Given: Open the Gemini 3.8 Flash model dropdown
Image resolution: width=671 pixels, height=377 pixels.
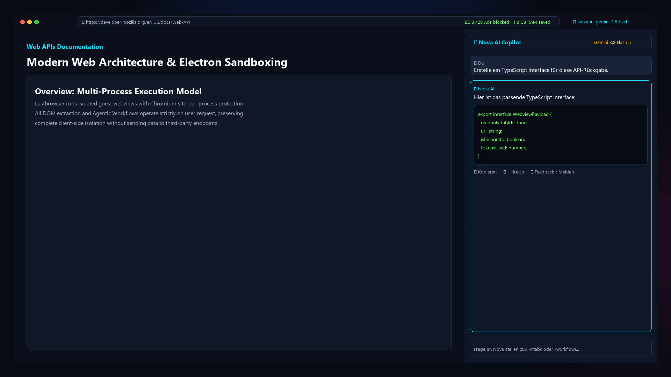Looking at the screenshot, I should pos(612,43).
